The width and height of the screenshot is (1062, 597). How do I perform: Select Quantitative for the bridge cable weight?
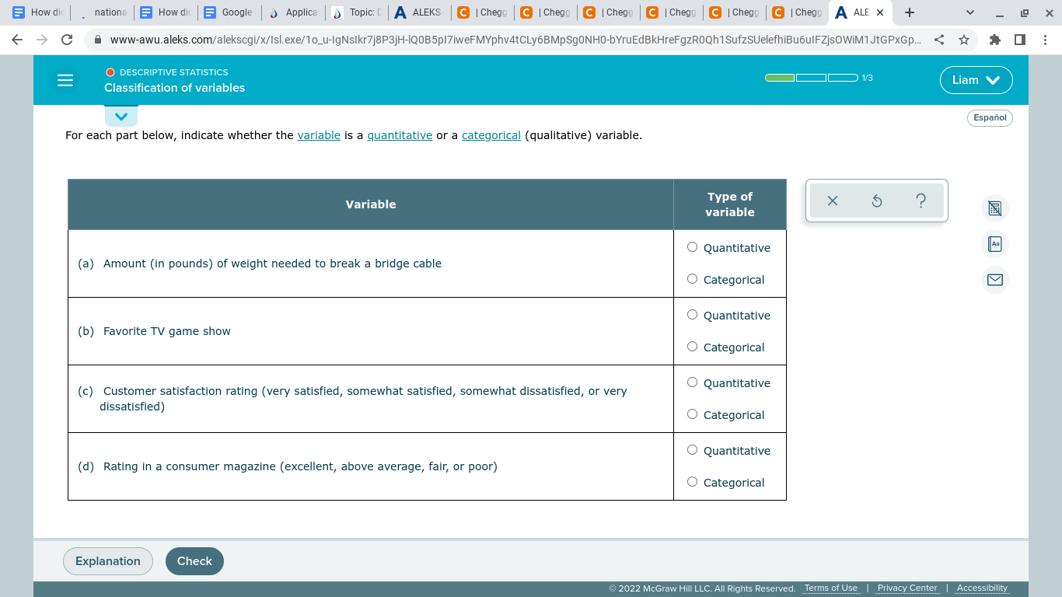692,246
